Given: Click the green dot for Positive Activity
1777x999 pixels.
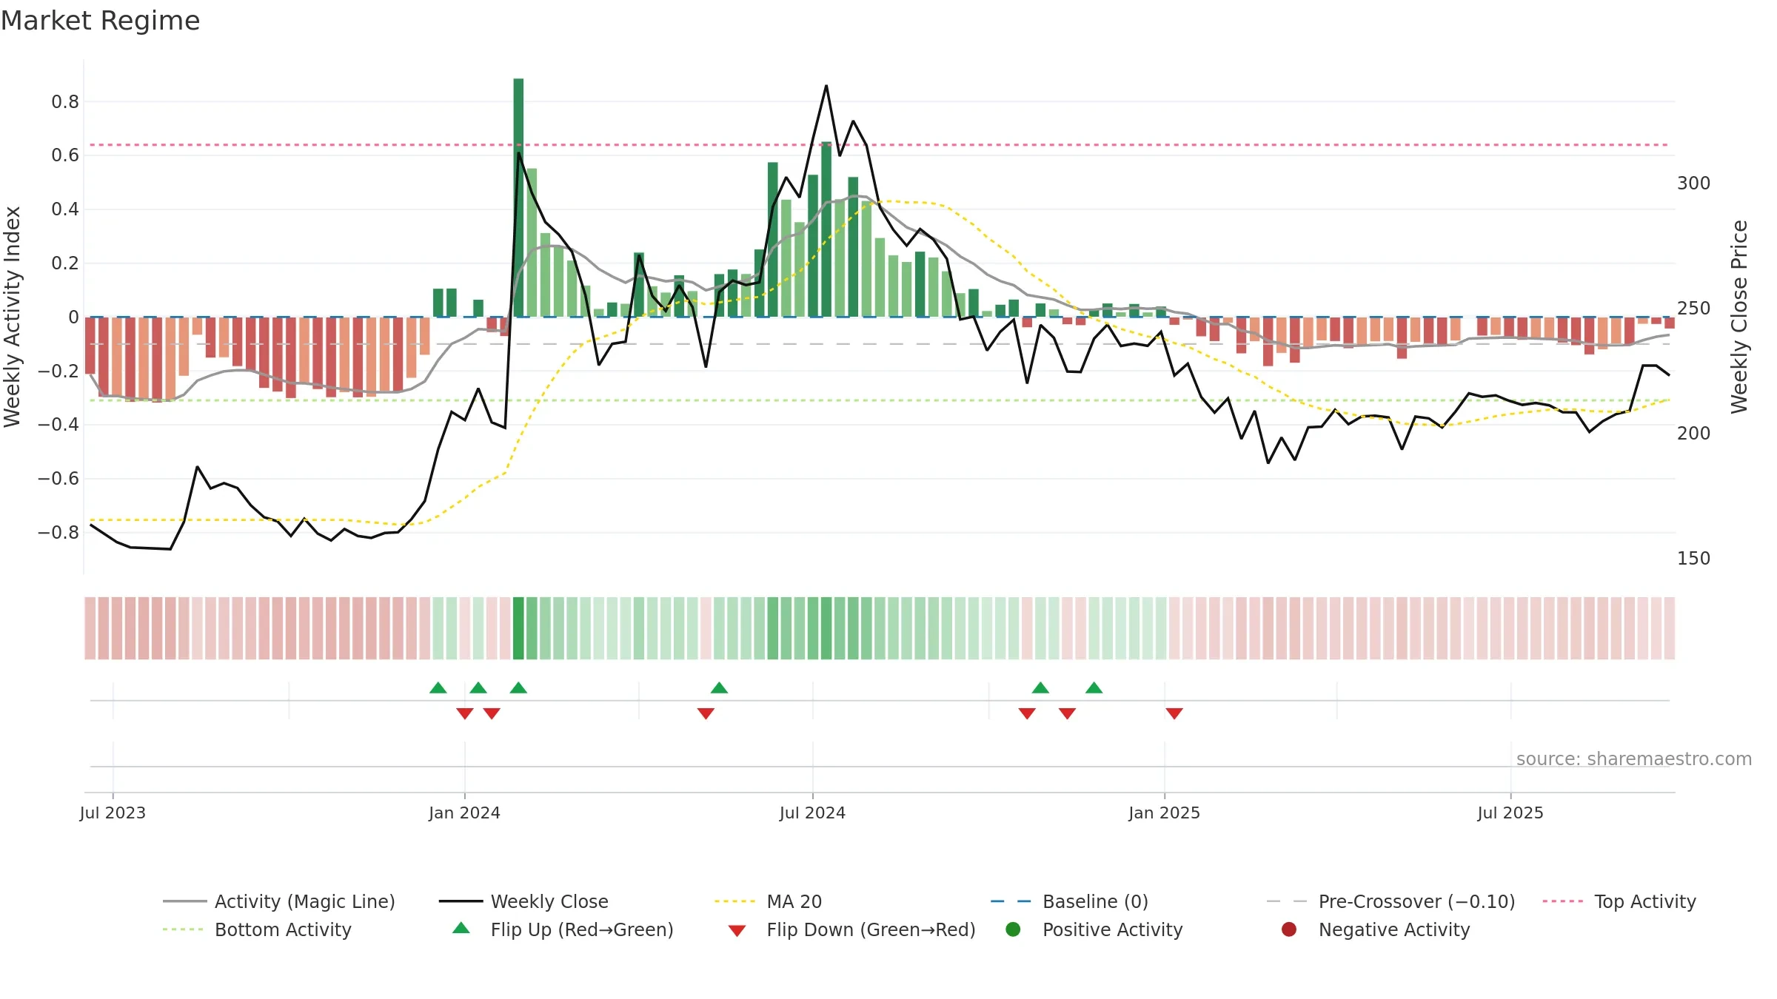Looking at the screenshot, I should [1013, 929].
